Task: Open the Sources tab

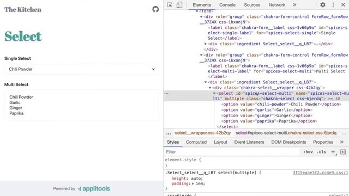Action: (x=252, y=5)
